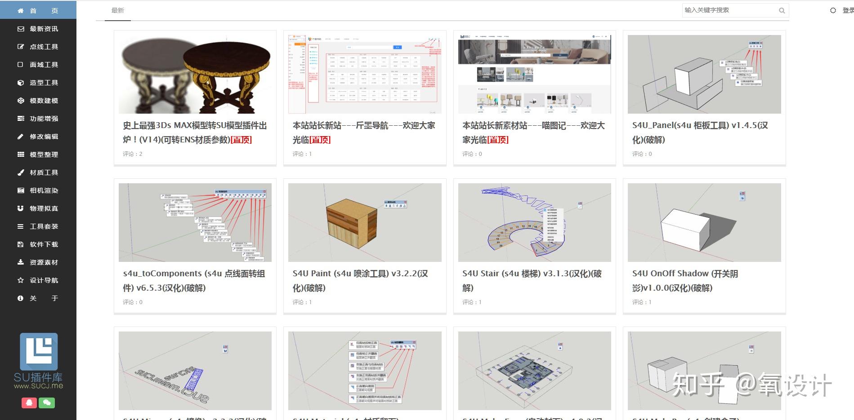Image resolution: width=854 pixels, height=420 pixels.
Task: Click the gear icon next to 登录
Action: (833, 10)
